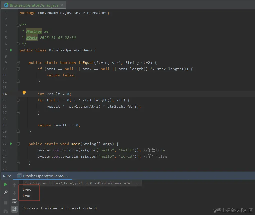Screen dimensions: 255x215
Task: Click the java.exe command line in console
Action: (82, 183)
